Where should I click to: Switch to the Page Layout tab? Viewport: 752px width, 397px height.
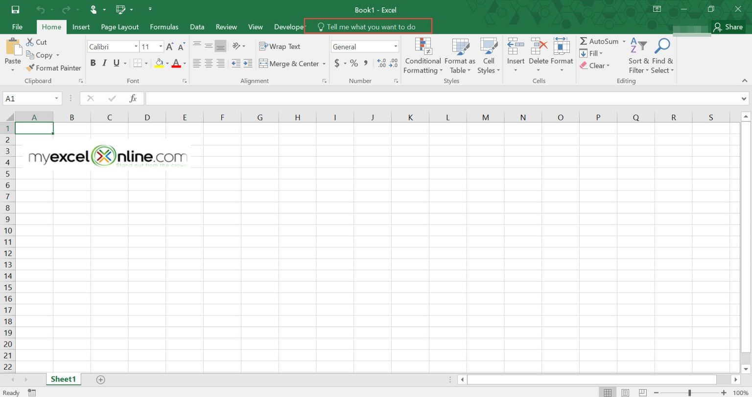[x=120, y=27]
